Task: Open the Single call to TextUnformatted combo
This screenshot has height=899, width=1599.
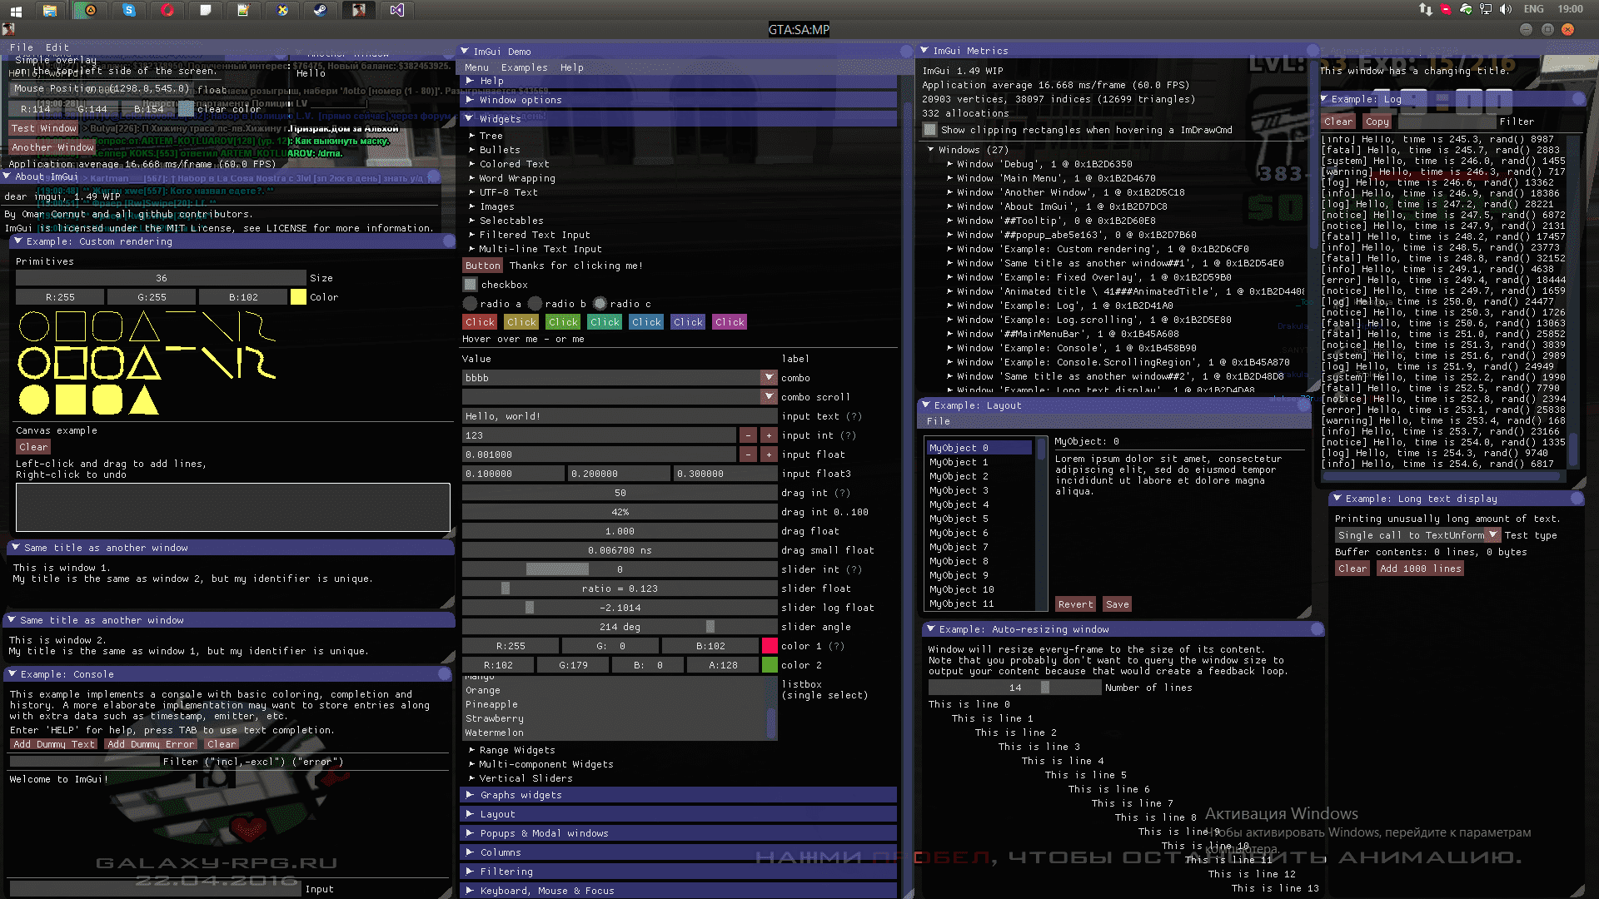Action: coord(1417,535)
